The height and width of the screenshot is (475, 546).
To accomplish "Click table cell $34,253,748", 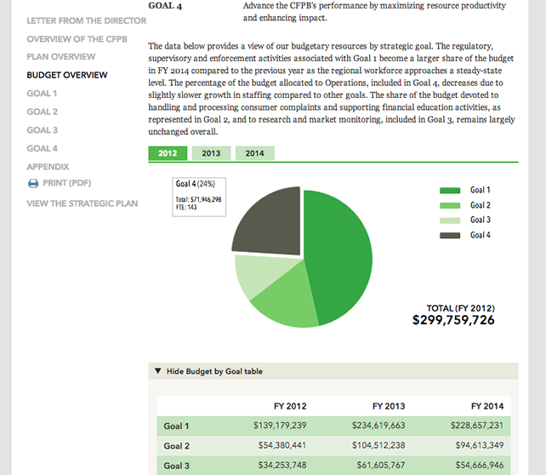I will [282, 466].
